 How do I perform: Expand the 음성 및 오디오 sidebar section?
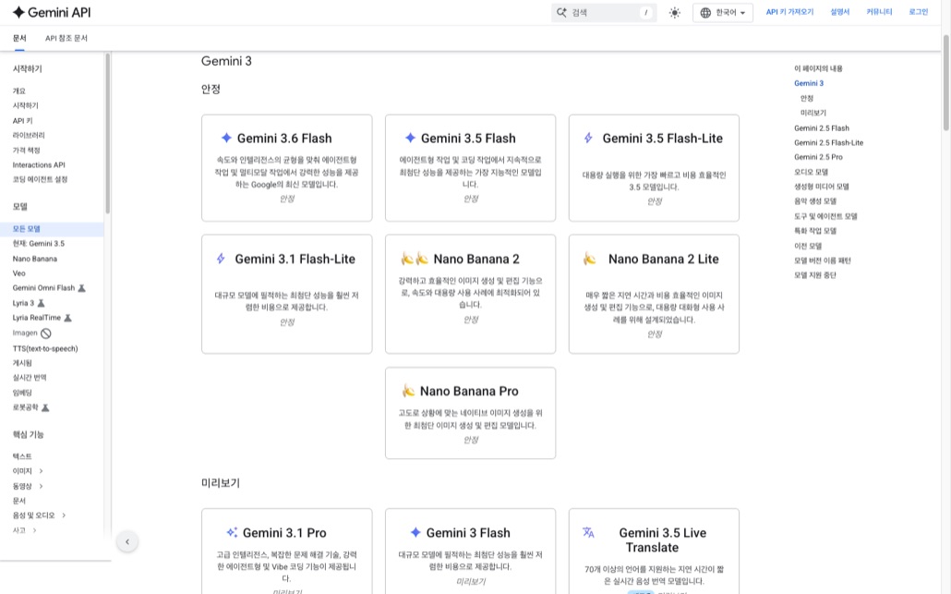click(x=64, y=515)
